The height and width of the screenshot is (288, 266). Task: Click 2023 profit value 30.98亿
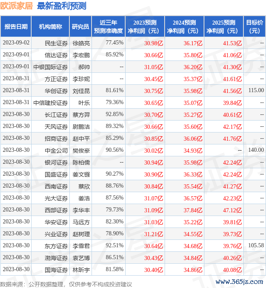(154, 43)
